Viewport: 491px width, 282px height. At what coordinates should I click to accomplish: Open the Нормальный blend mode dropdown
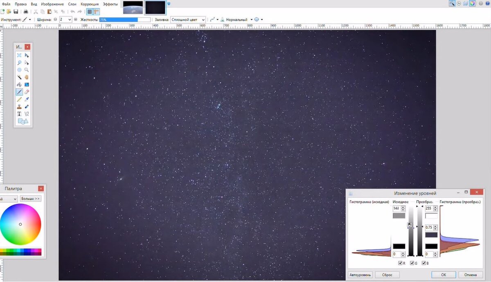239,20
